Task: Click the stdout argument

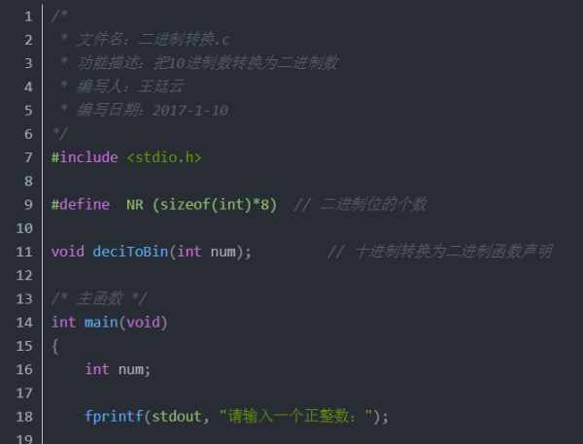Action: click(177, 417)
